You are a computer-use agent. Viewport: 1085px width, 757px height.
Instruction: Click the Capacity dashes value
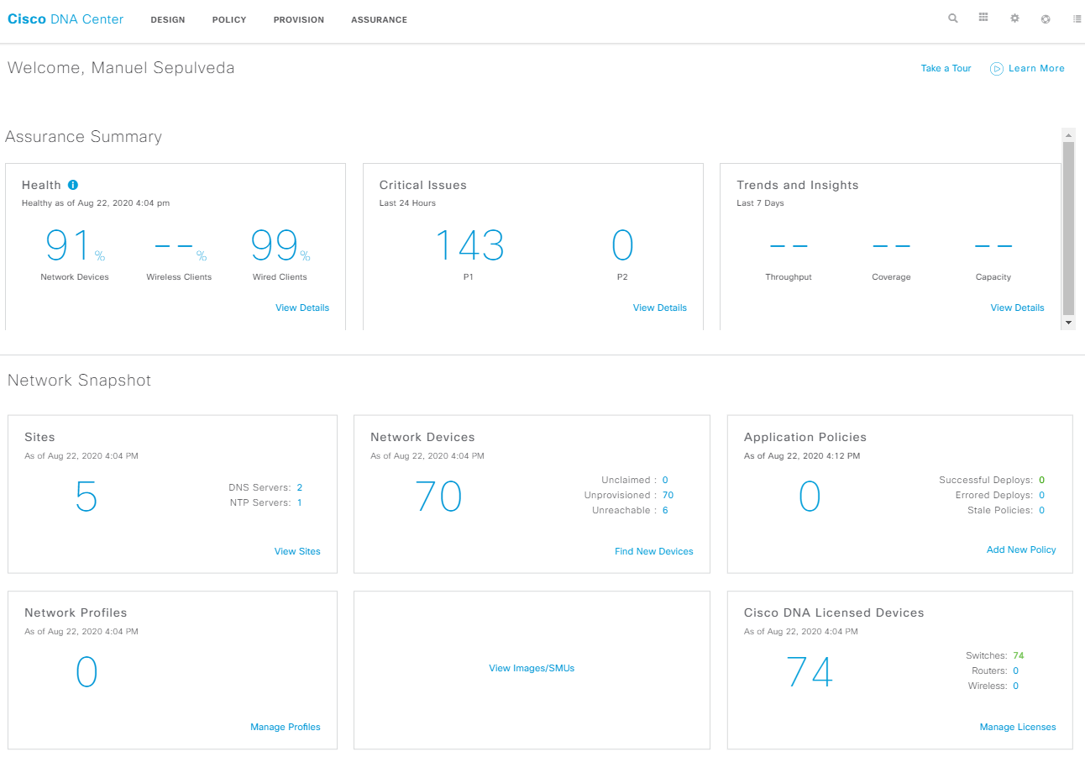click(x=993, y=247)
